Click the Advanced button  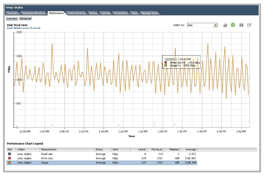point(26,19)
